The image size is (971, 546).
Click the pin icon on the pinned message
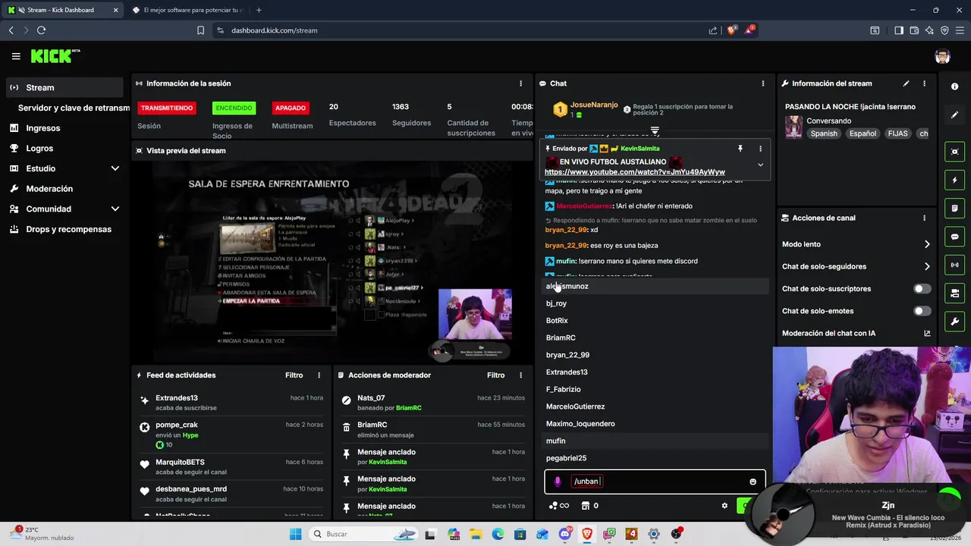(740, 149)
